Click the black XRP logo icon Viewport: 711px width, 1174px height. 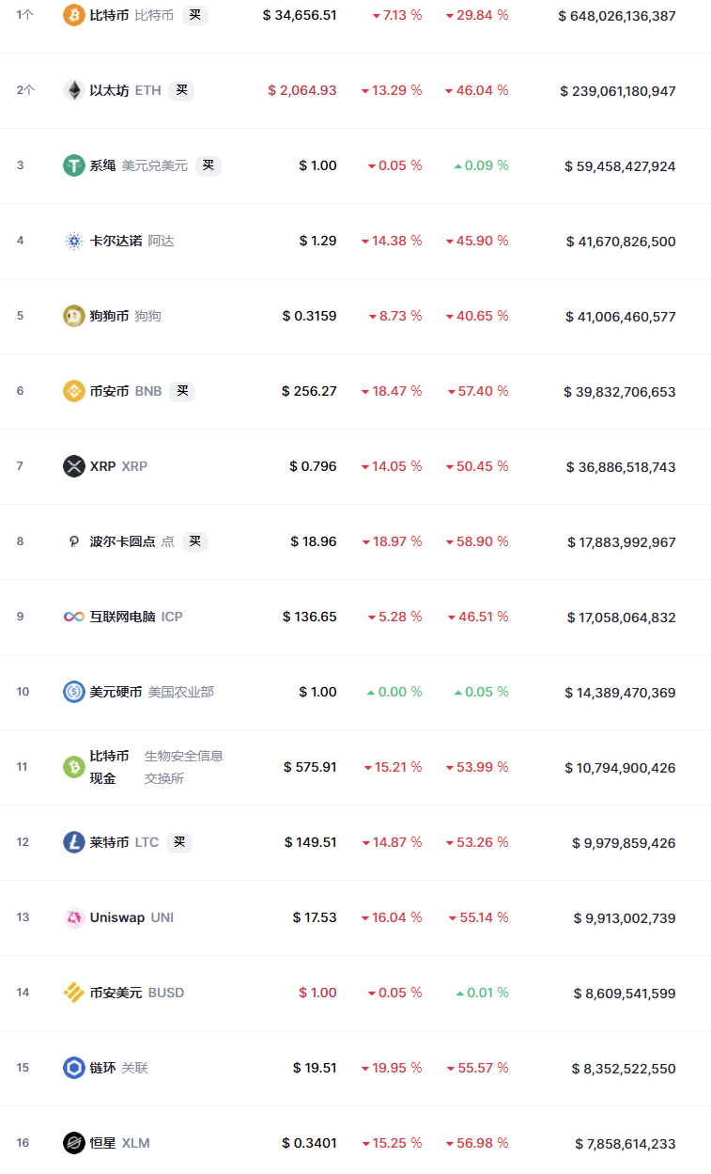click(x=73, y=466)
